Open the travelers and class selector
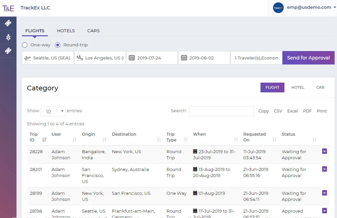337x218 pixels. pos(256,58)
